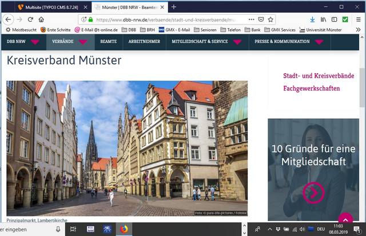
Task: Open the Erste Schritte bookmark
Action: [55, 30]
